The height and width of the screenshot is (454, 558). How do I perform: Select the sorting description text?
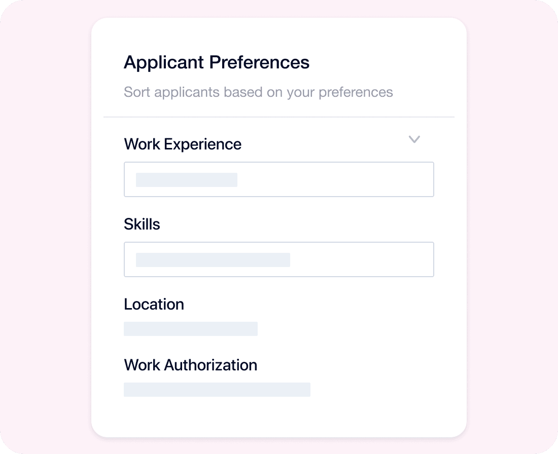coord(258,92)
